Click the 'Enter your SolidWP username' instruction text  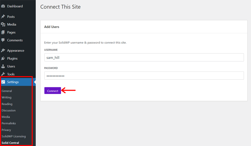point(85,43)
